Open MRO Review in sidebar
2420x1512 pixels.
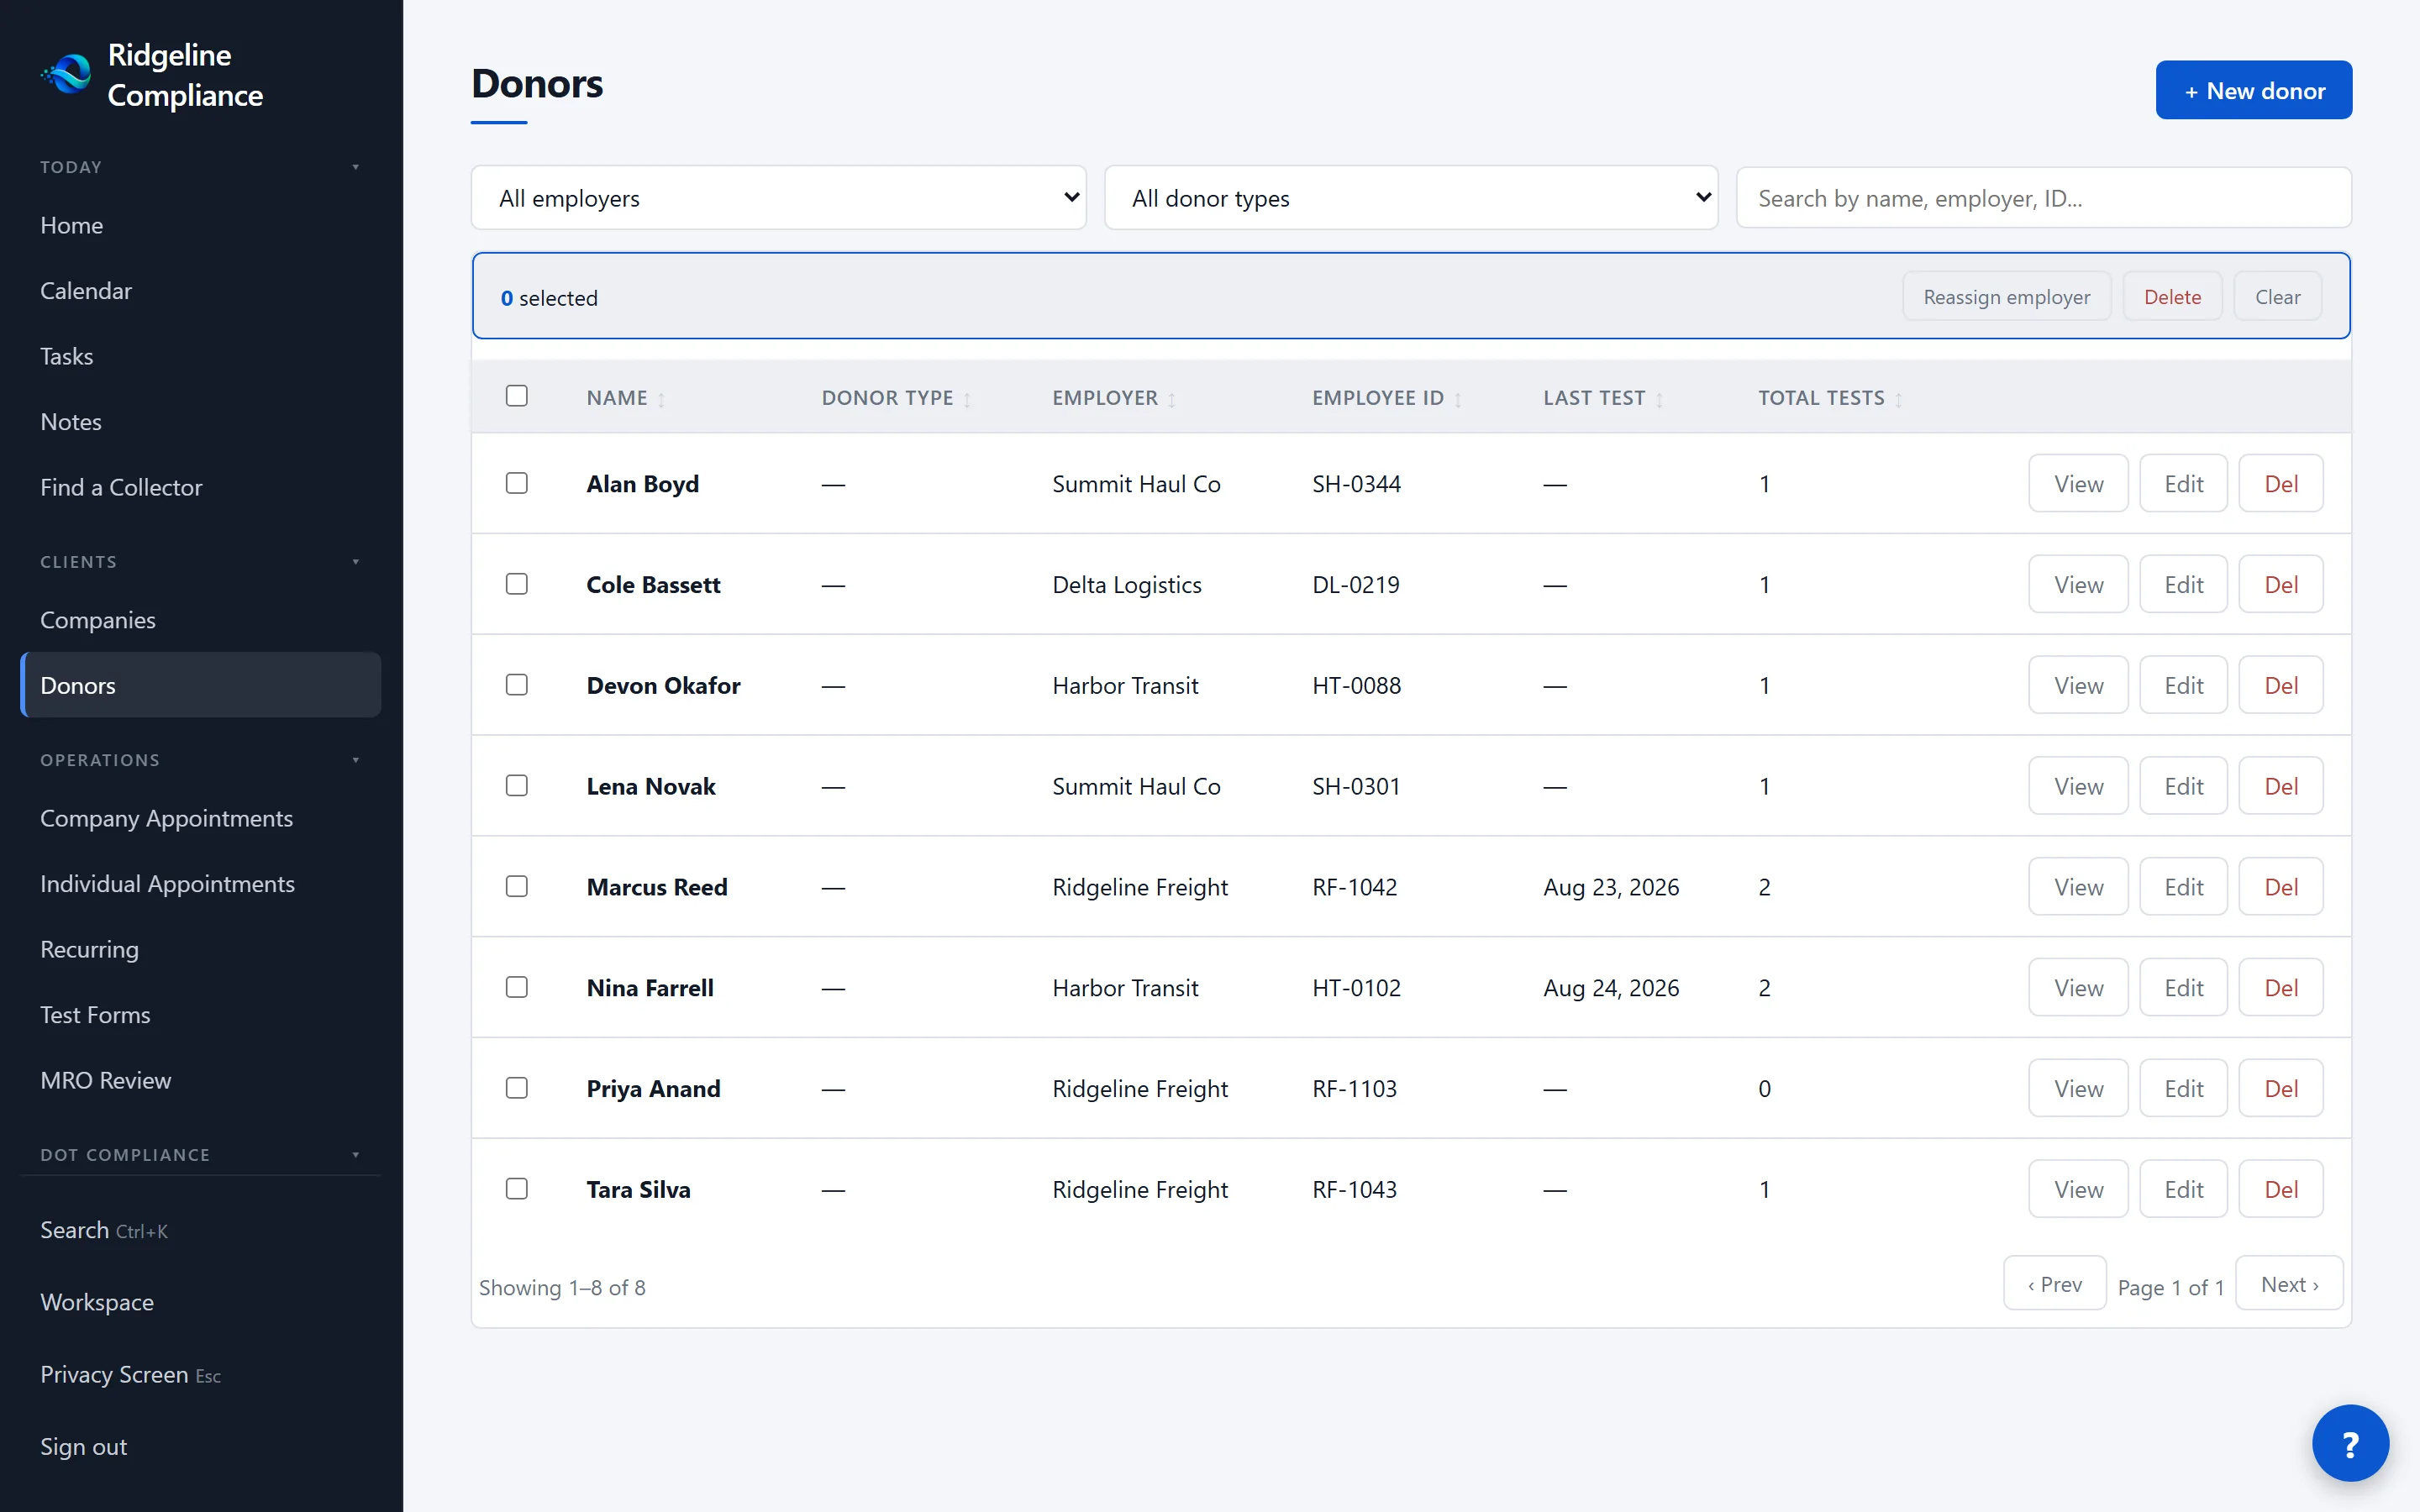[x=200, y=1080]
